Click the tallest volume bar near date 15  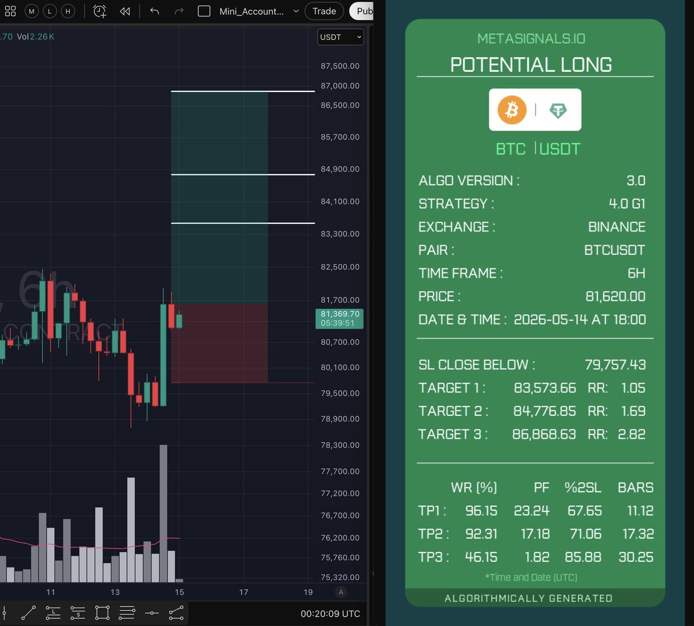pos(163,513)
